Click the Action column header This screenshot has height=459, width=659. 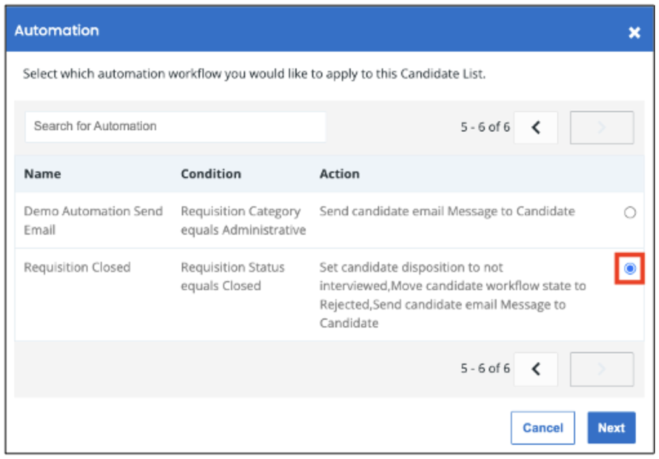point(340,173)
